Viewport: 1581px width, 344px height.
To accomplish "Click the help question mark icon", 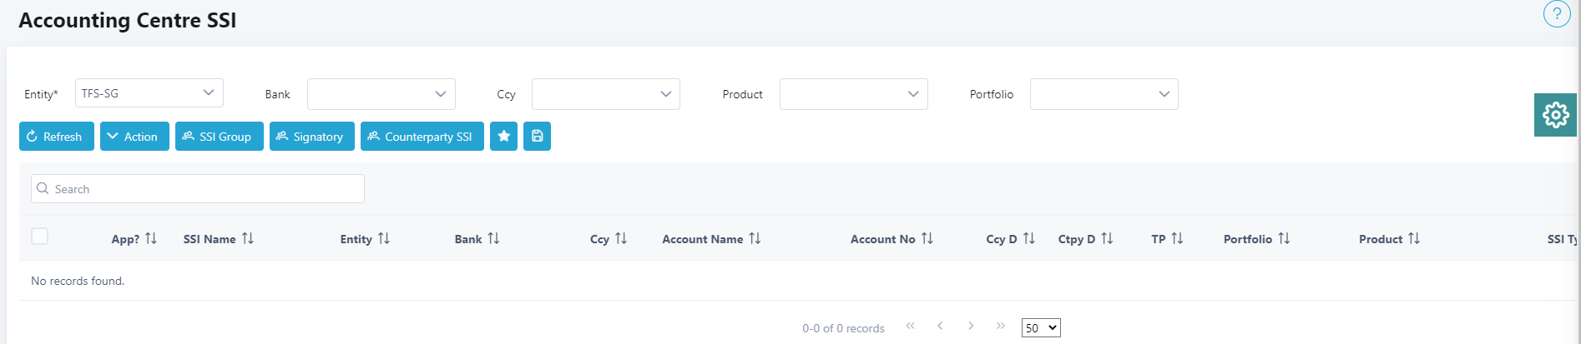I will pos(1556,14).
